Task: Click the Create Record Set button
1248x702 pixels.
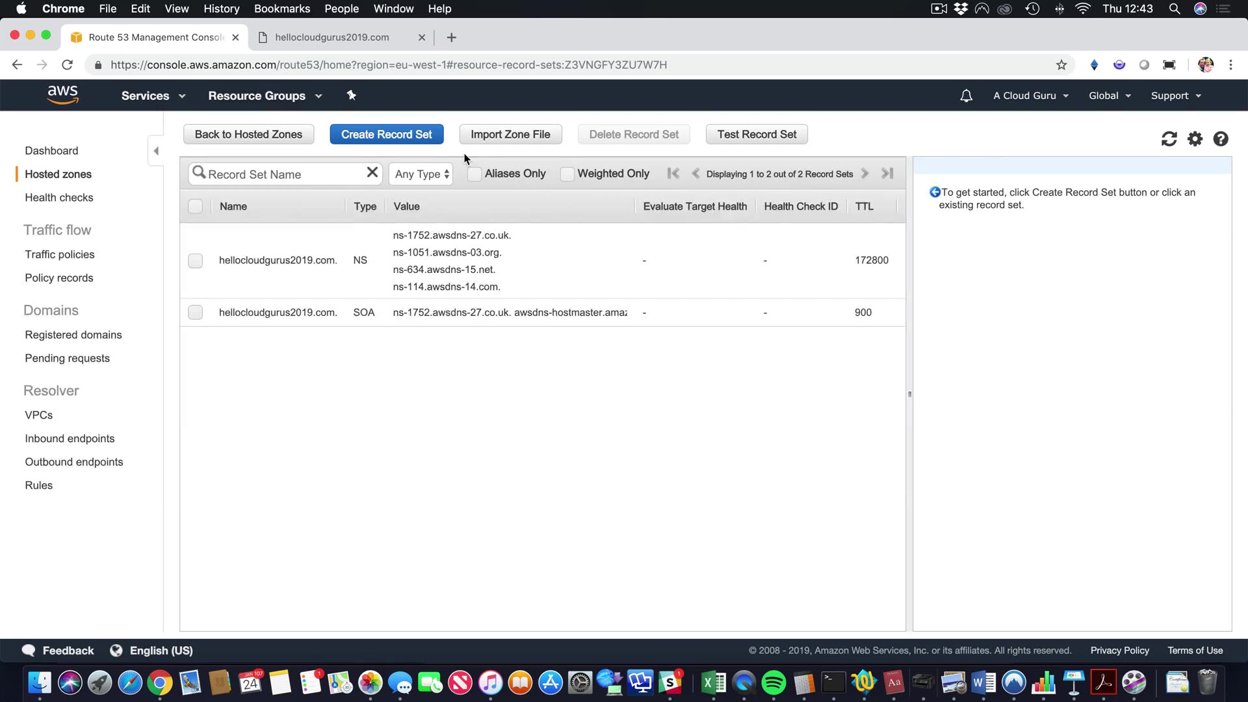Action: tap(386, 135)
